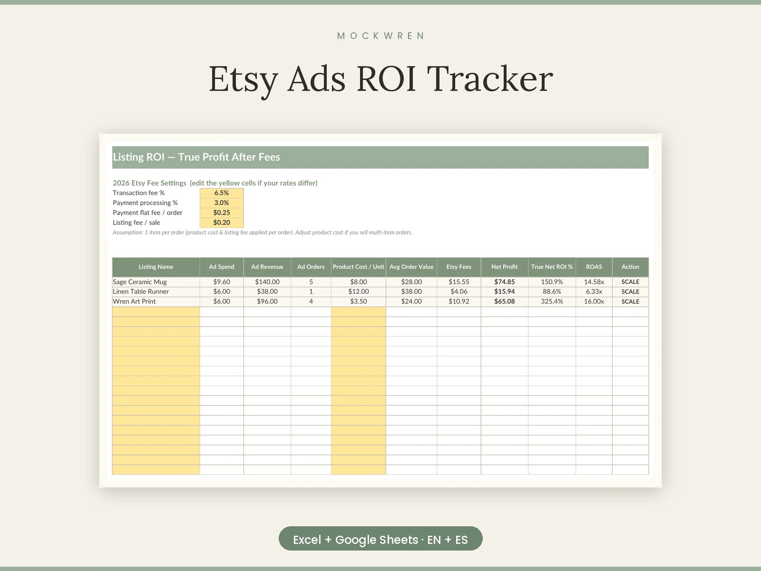Click the Ad Revenue column header
This screenshot has height=571, width=761.
click(267, 267)
